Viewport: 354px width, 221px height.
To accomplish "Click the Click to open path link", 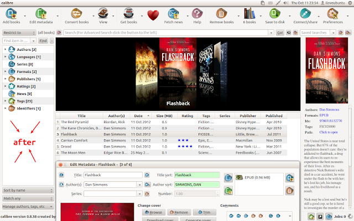I will [329, 133].
